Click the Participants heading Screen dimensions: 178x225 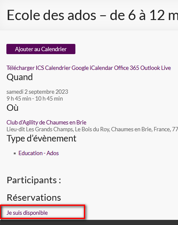(x=34, y=180)
